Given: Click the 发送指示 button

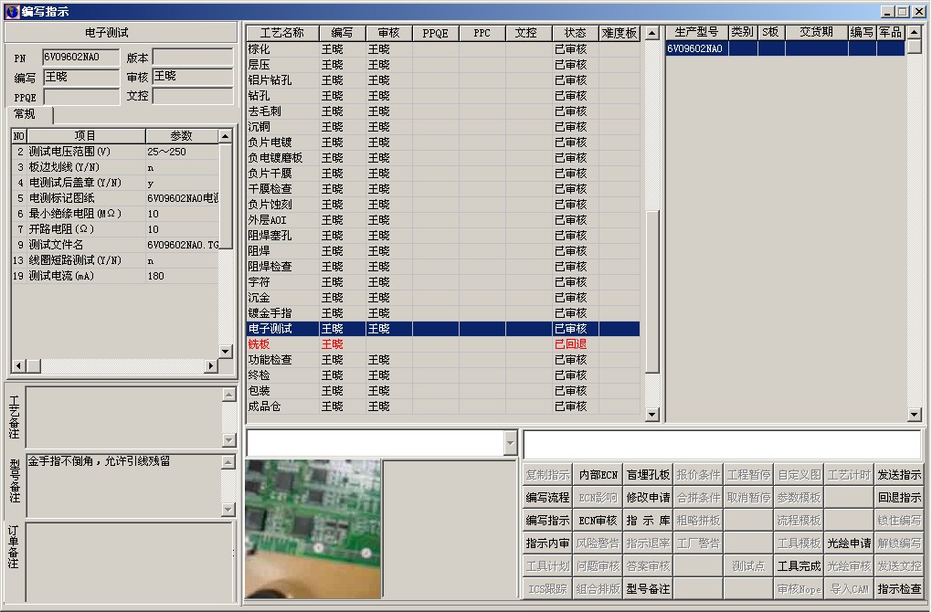Looking at the screenshot, I should click(x=899, y=475).
